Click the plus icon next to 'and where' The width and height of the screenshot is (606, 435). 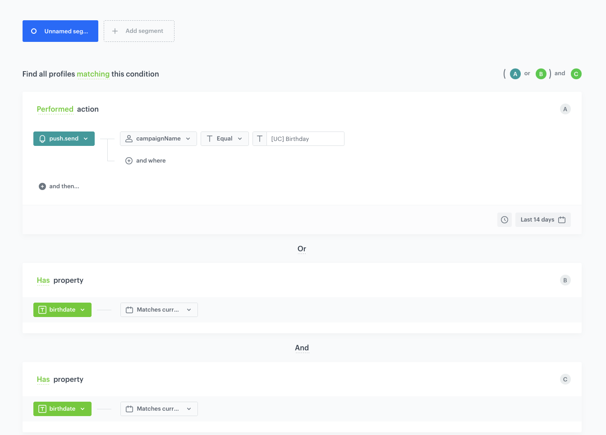(129, 161)
